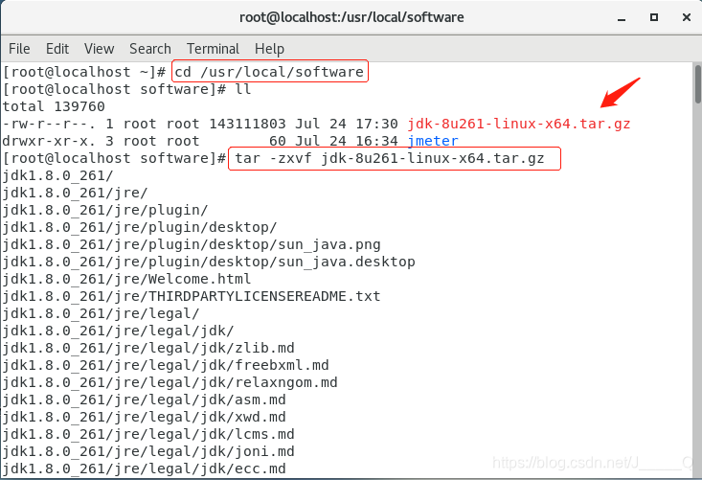Screen dimensions: 702x480
Task: Click the jre/Welcome.html output line
Action: point(126,279)
